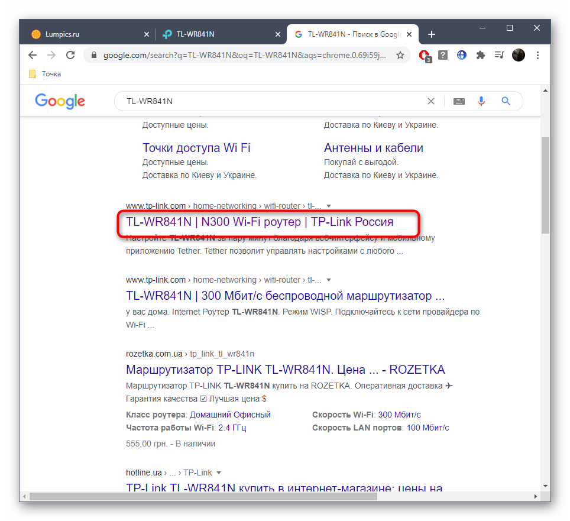Viewport: 570px width, 521px height.
Task: Click the Домашний Офисный router class link
Action: 230,415
